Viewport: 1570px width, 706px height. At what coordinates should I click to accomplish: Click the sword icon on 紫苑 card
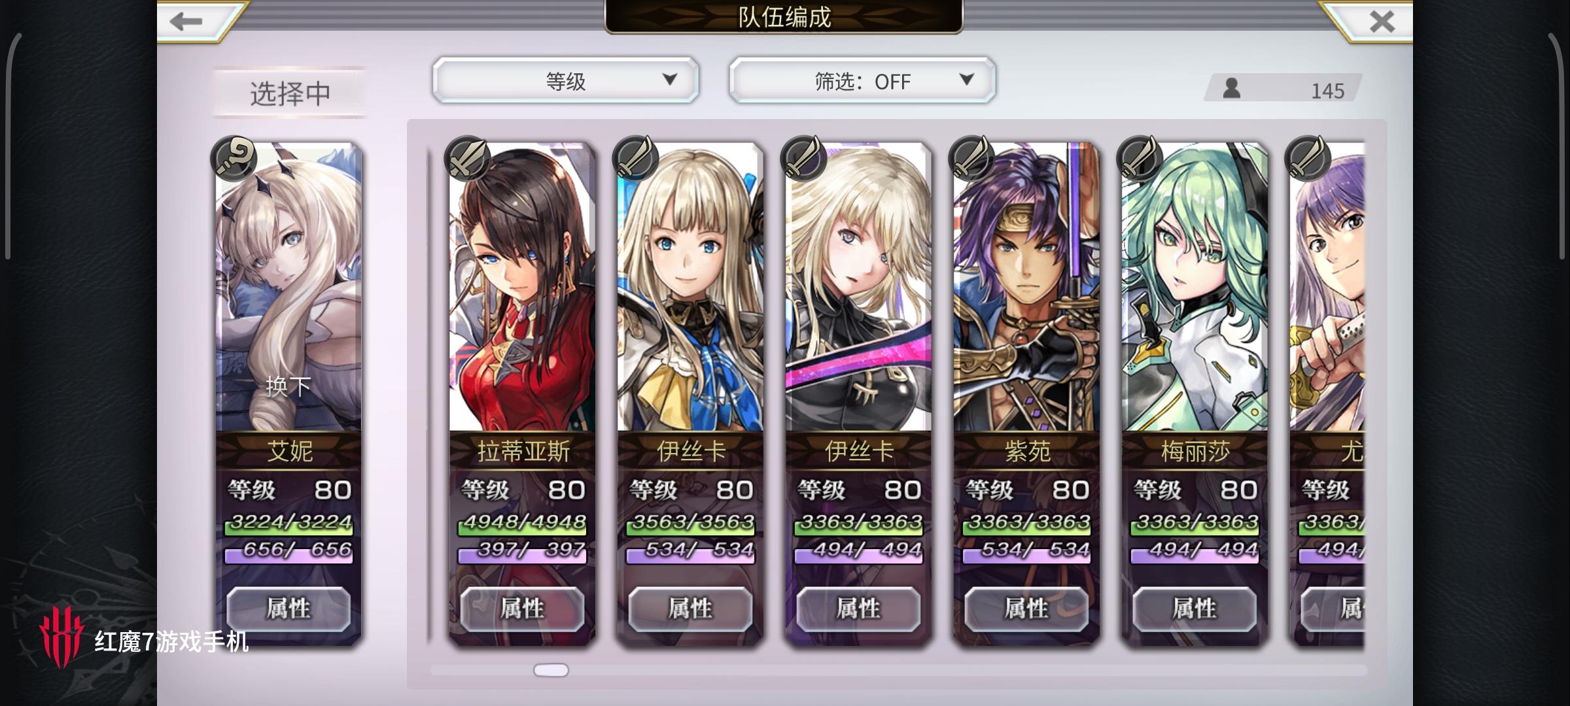click(971, 158)
